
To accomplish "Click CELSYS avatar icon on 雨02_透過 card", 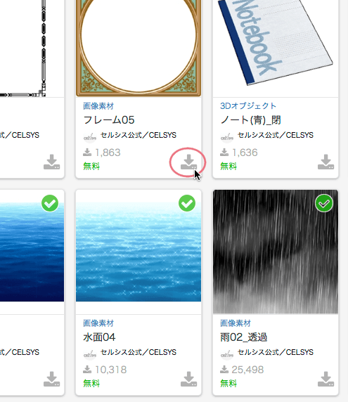I will 227,354.
